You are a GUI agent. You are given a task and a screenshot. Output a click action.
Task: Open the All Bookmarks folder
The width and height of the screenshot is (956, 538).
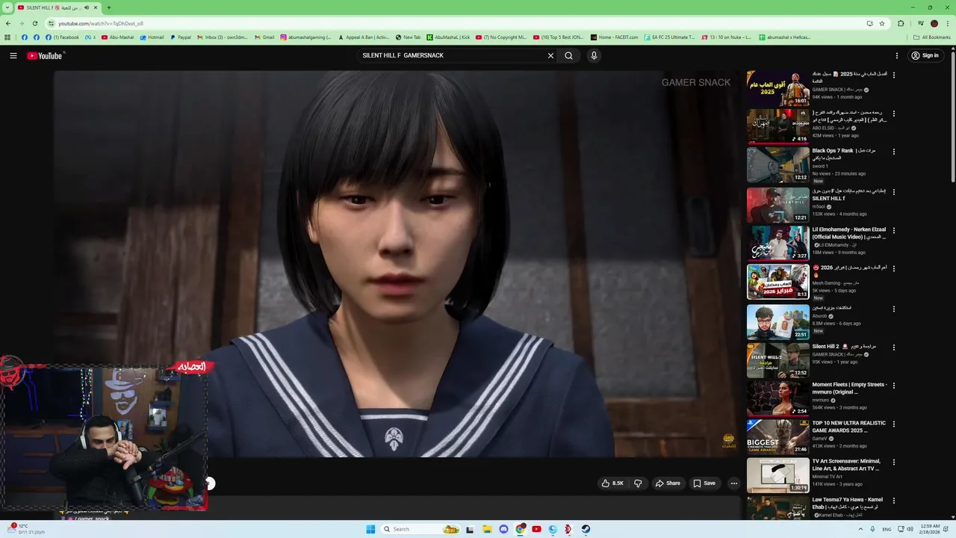coord(931,37)
